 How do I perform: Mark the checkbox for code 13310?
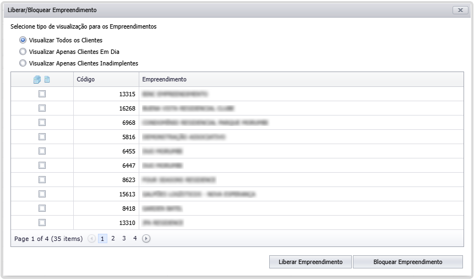coord(42,223)
